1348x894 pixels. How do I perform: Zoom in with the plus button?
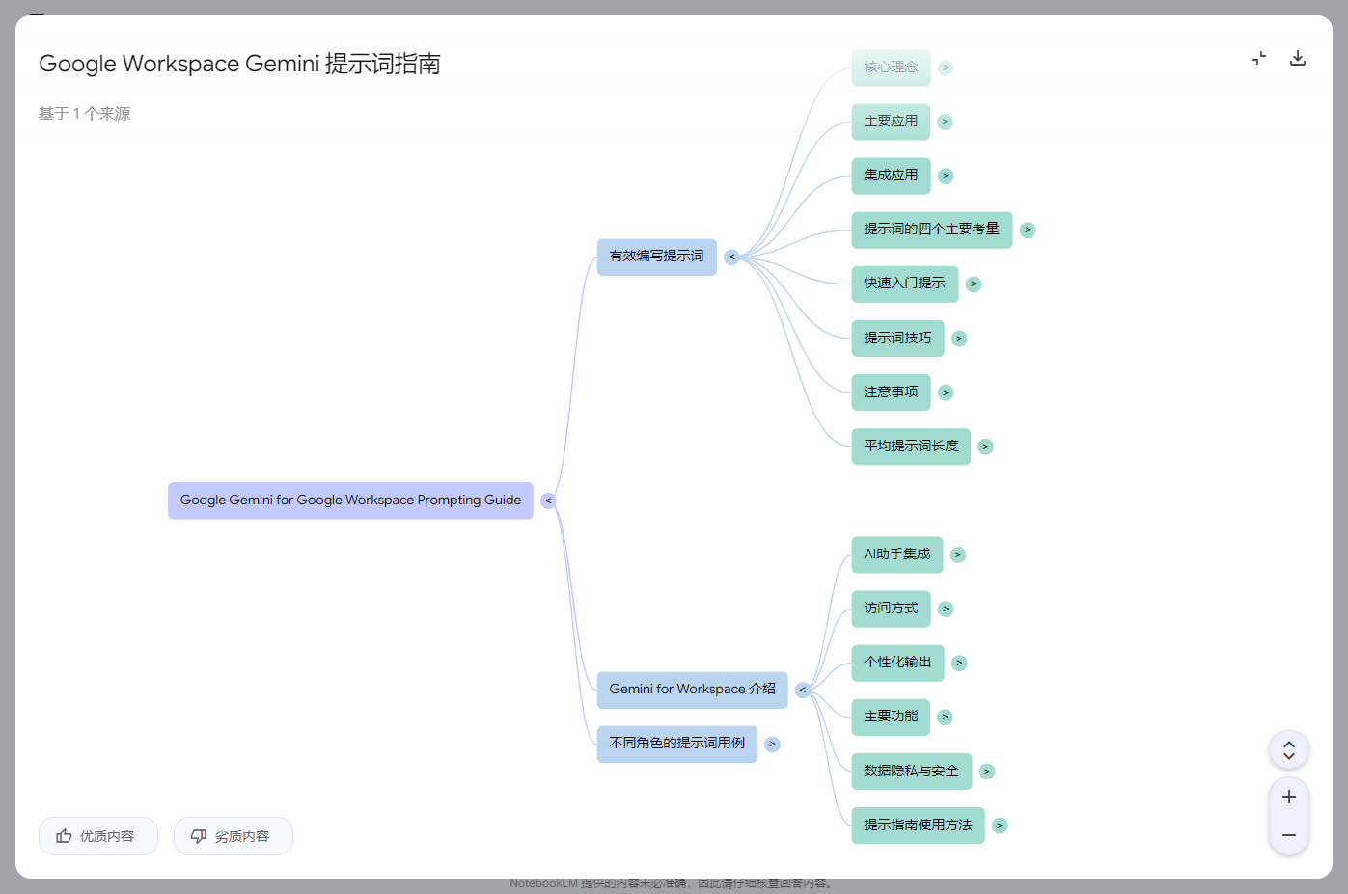click(1289, 797)
